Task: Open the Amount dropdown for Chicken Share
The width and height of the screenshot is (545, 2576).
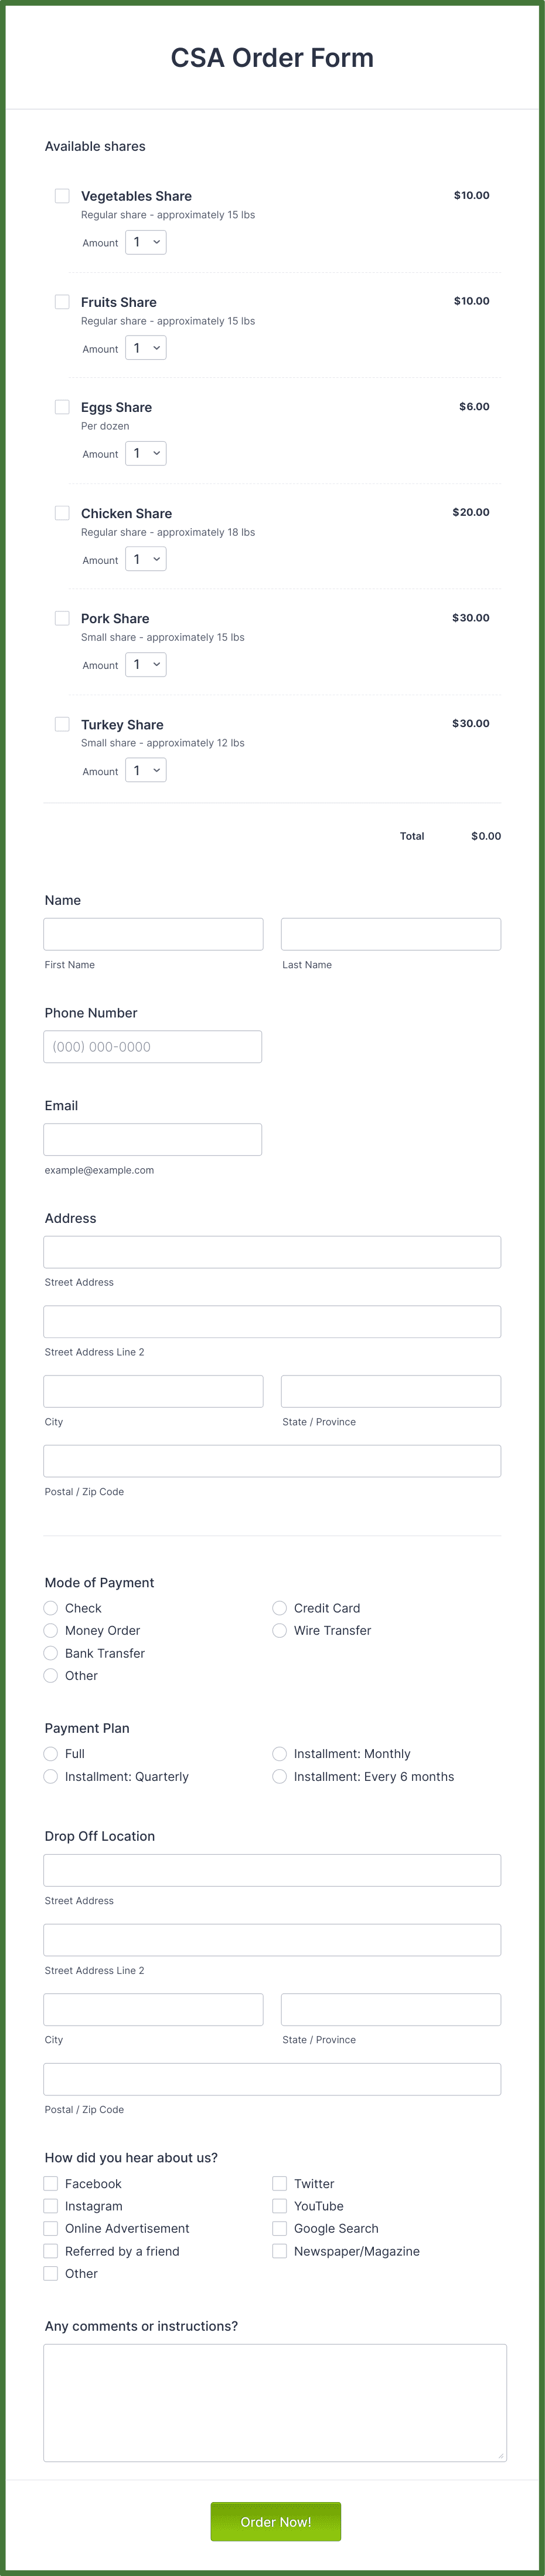Action: pos(145,559)
